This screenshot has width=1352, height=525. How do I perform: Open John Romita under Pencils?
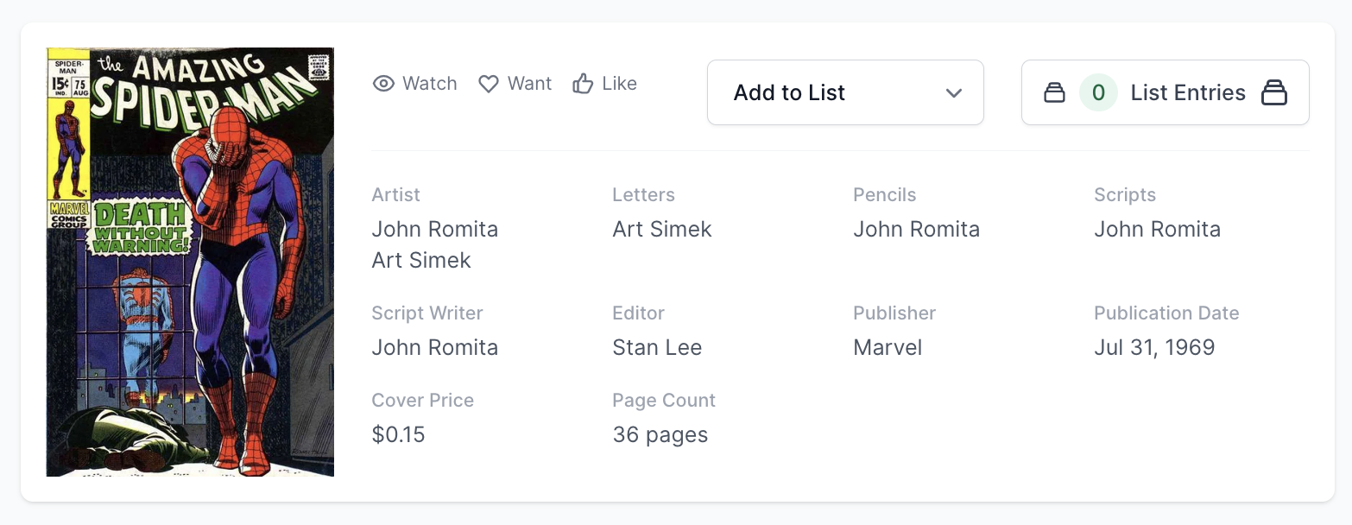click(916, 229)
